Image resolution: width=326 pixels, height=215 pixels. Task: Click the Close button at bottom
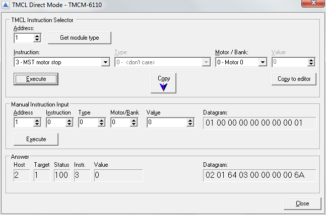click(x=302, y=203)
